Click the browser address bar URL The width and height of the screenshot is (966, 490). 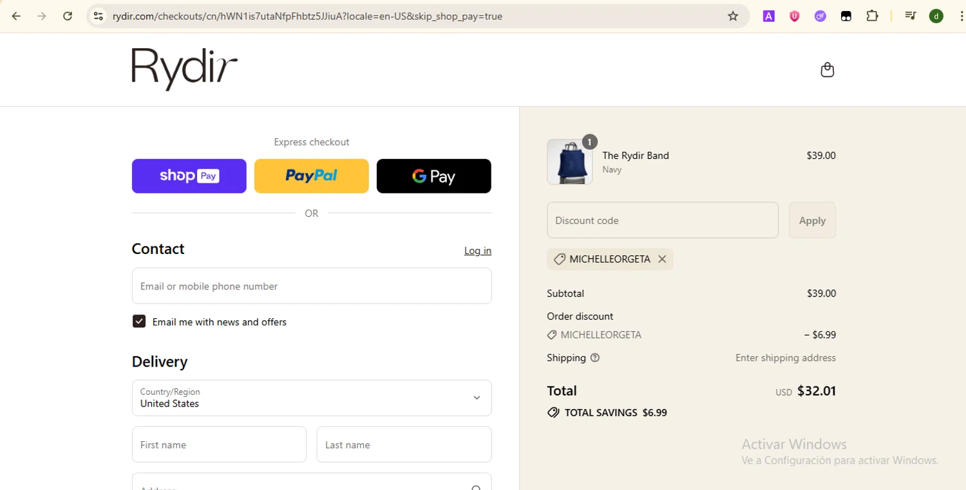[x=307, y=16]
